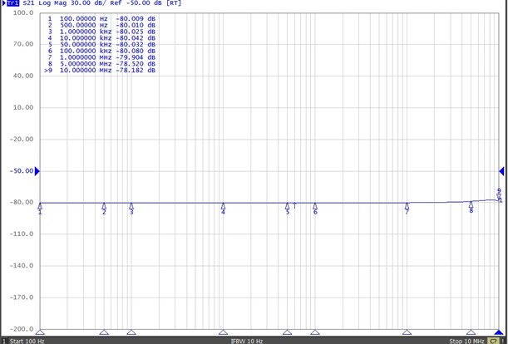Screen dimensions: 508x344
Task: Click the -50.00 reference level label
Action: point(22,171)
